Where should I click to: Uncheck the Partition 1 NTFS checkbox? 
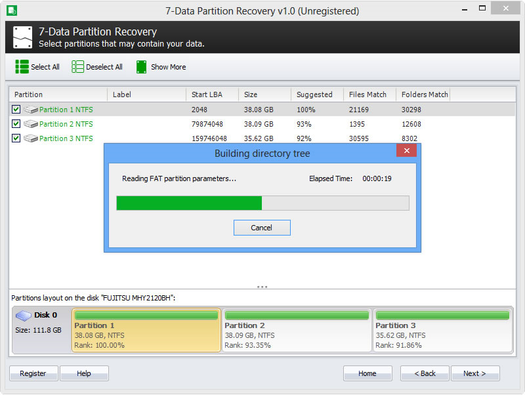(x=16, y=109)
